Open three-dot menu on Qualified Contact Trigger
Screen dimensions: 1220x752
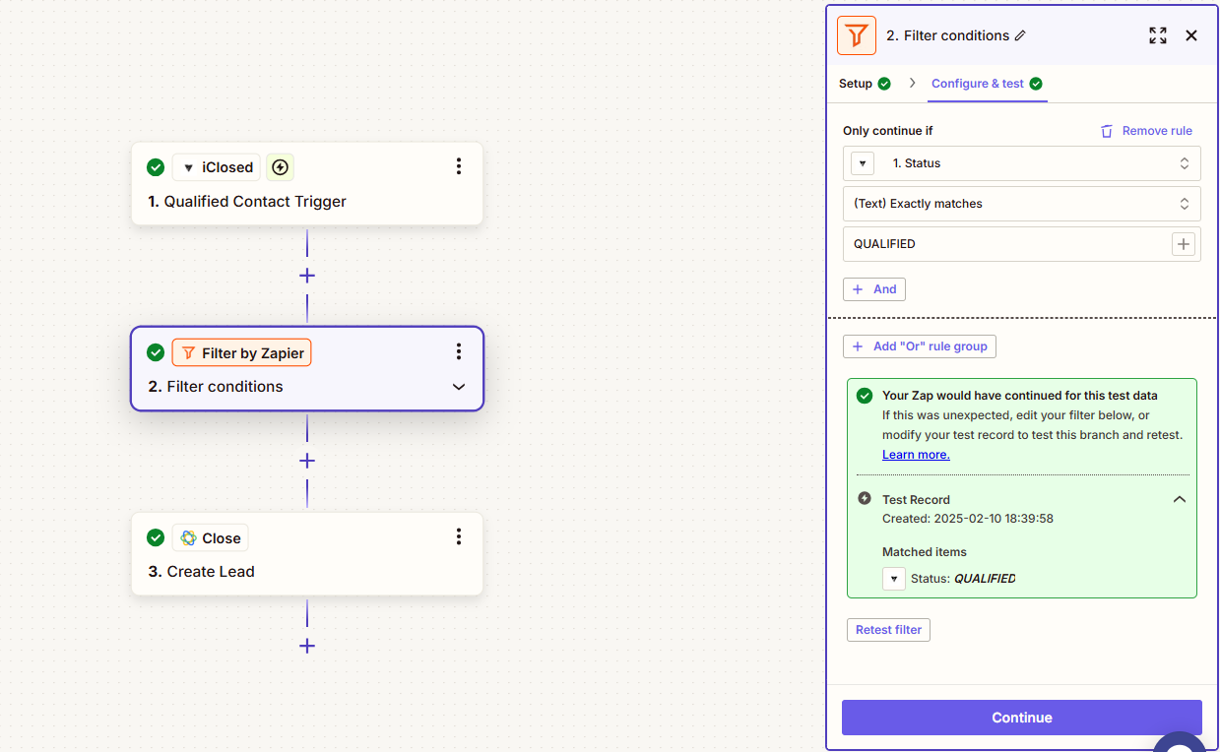pos(458,166)
